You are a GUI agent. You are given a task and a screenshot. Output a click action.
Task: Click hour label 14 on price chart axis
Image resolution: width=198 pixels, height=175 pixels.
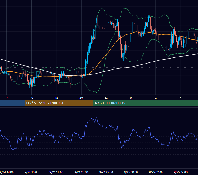click(7, 97)
